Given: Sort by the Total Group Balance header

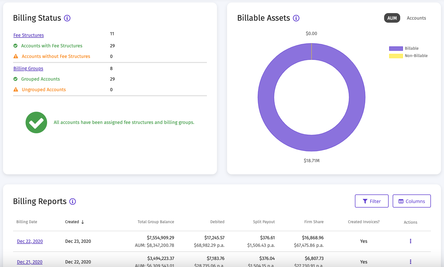Looking at the screenshot, I should click(x=156, y=222).
